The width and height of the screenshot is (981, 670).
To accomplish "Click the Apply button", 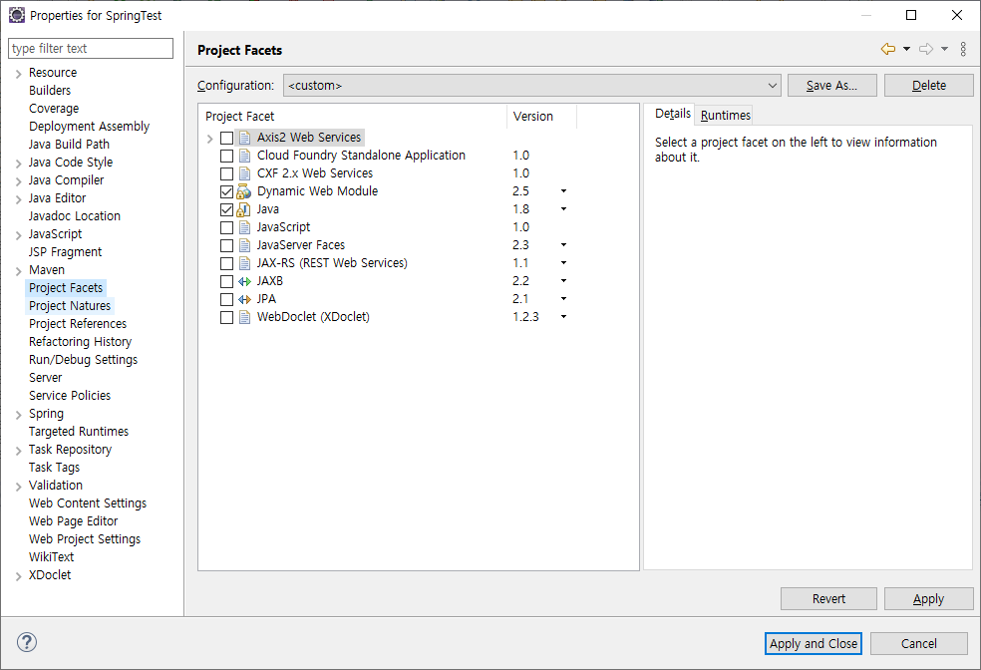I will point(928,598).
